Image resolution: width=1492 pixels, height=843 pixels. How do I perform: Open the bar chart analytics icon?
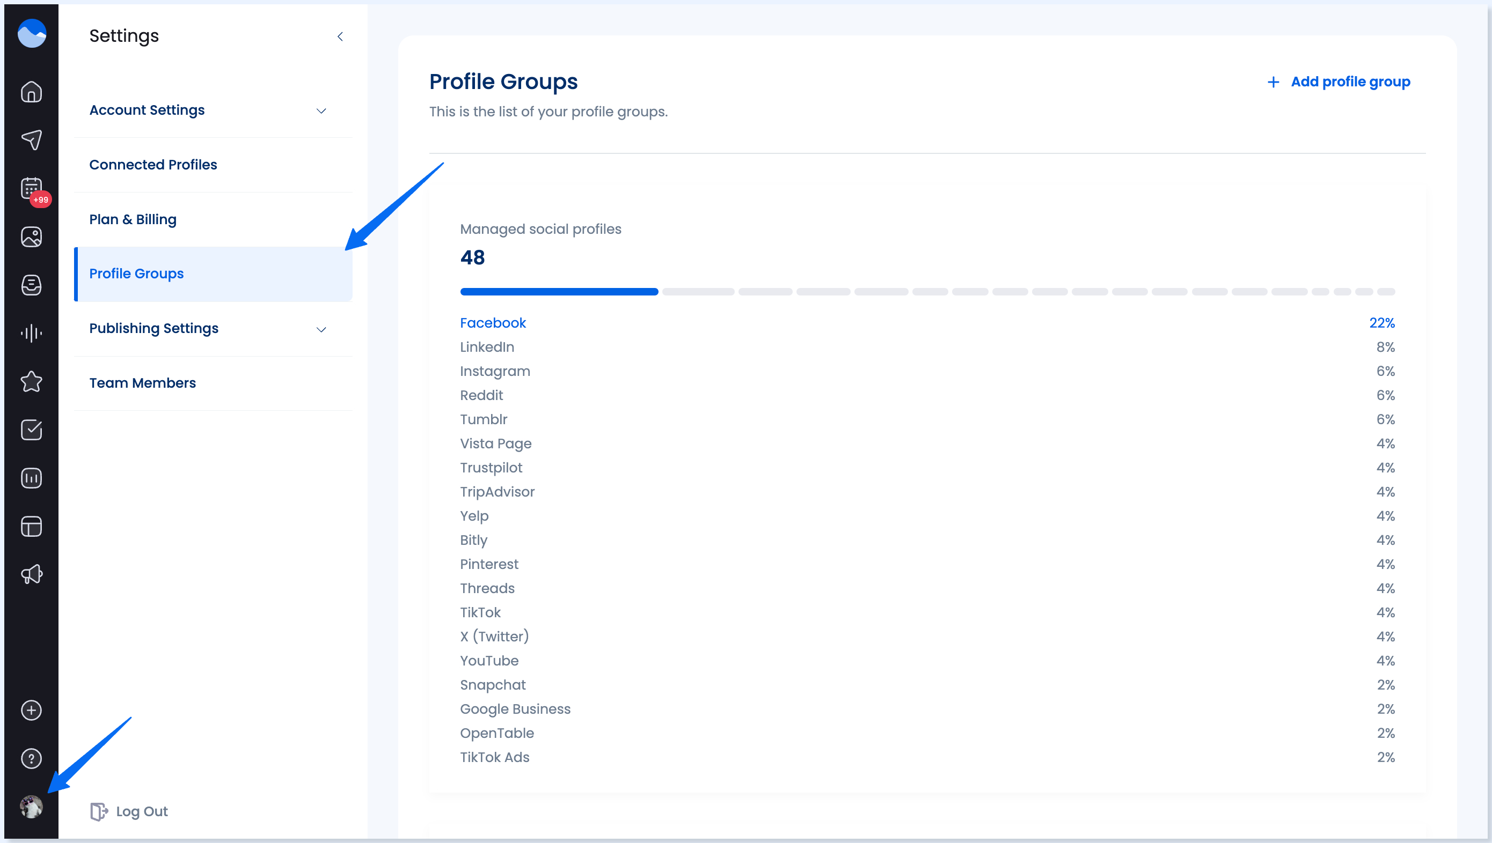click(x=31, y=478)
